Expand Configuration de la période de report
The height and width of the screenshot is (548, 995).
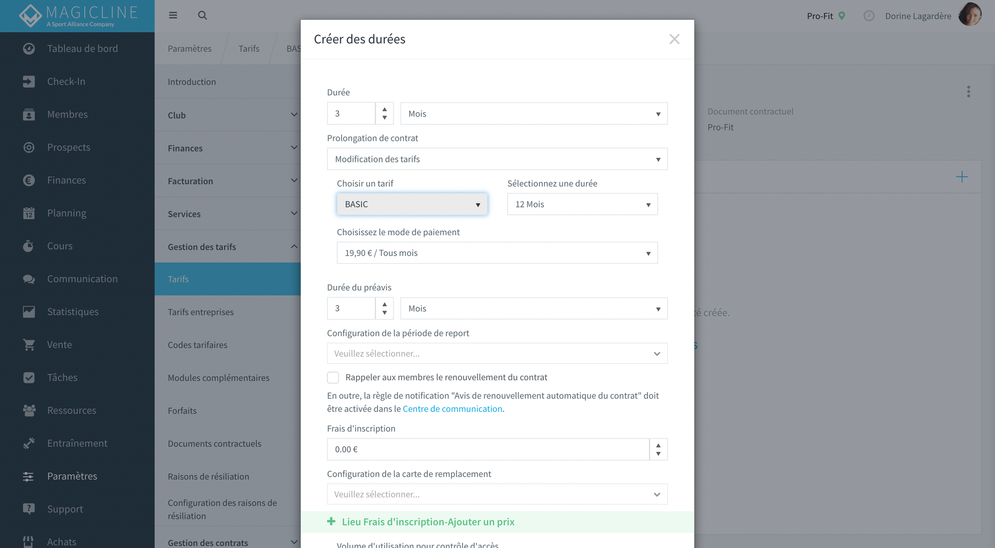(497, 354)
